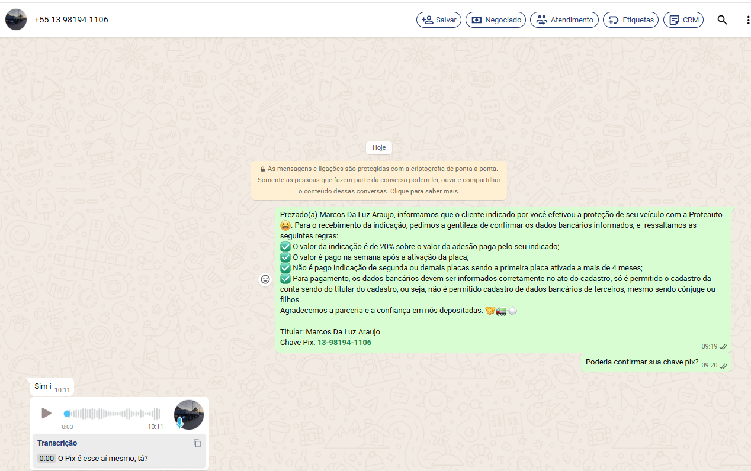
Task: Open the Negociado option
Action: click(495, 20)
